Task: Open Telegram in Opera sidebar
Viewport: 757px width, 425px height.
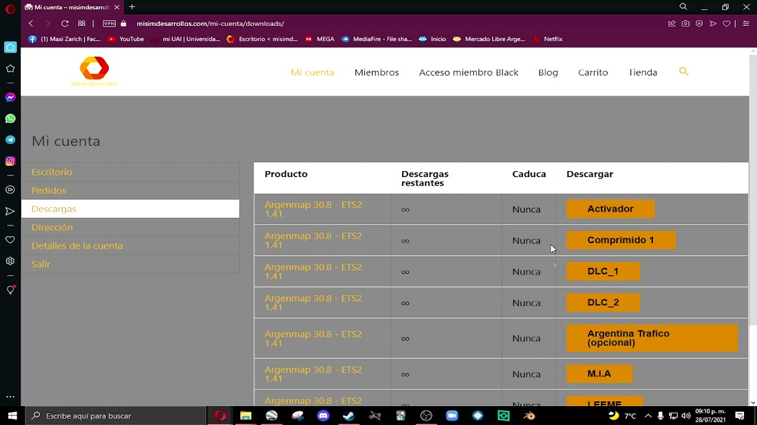Action: click(10, 140)
